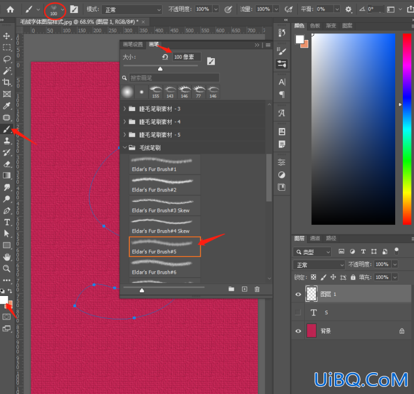This screenshot has width=414, height=394.
Task: Select Eldar's Fur Brush#6 preset
Action: click(x=165, y=267)
